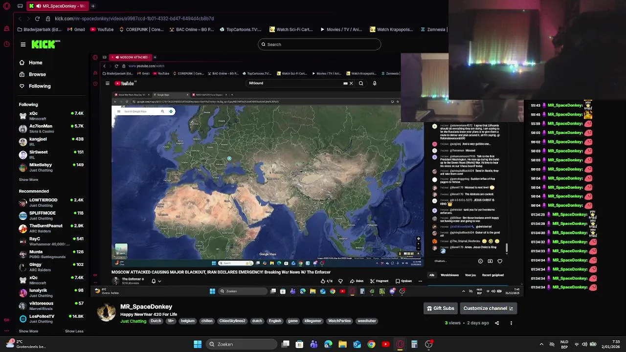Screen dimensions: 626x352
Task: Open LosPollosTV recommended channel
Action: point(51,319)
